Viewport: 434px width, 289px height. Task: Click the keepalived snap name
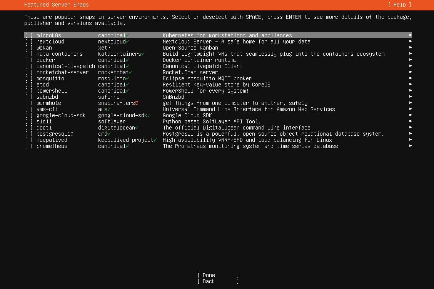point(52,140)
